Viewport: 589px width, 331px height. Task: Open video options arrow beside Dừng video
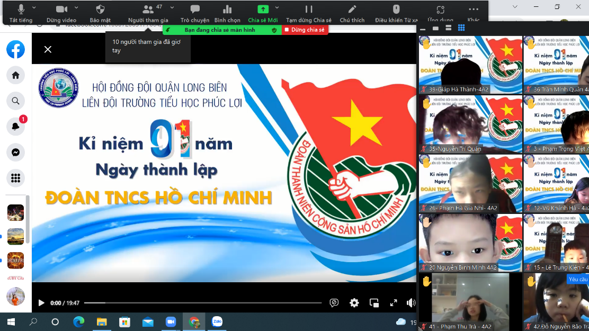(x=76, y=8)
